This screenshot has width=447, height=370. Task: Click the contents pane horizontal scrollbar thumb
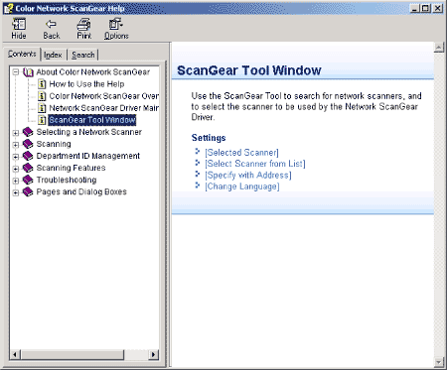[73, 355]
